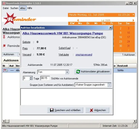
Task: Select calendar day 31
Action: point(128,46)
